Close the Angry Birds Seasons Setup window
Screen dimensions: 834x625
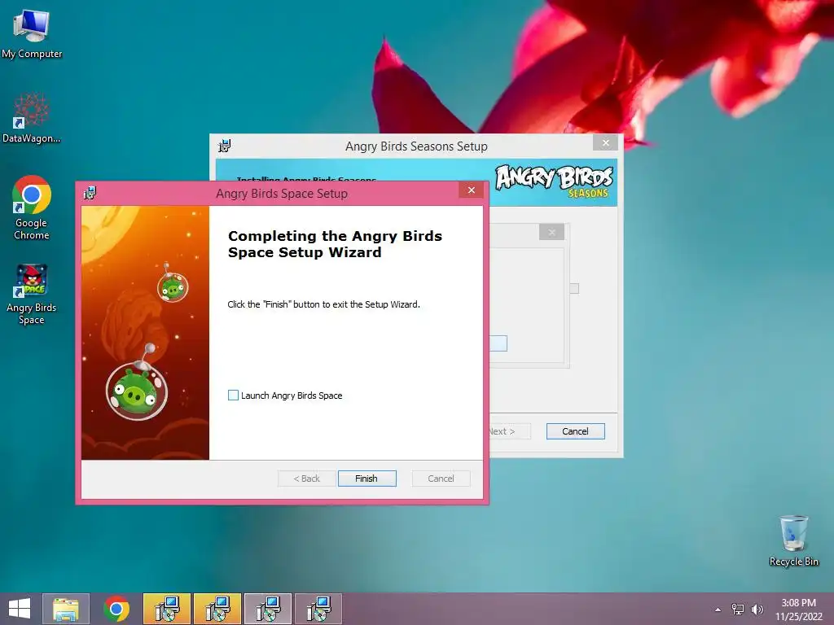[605, 142]
